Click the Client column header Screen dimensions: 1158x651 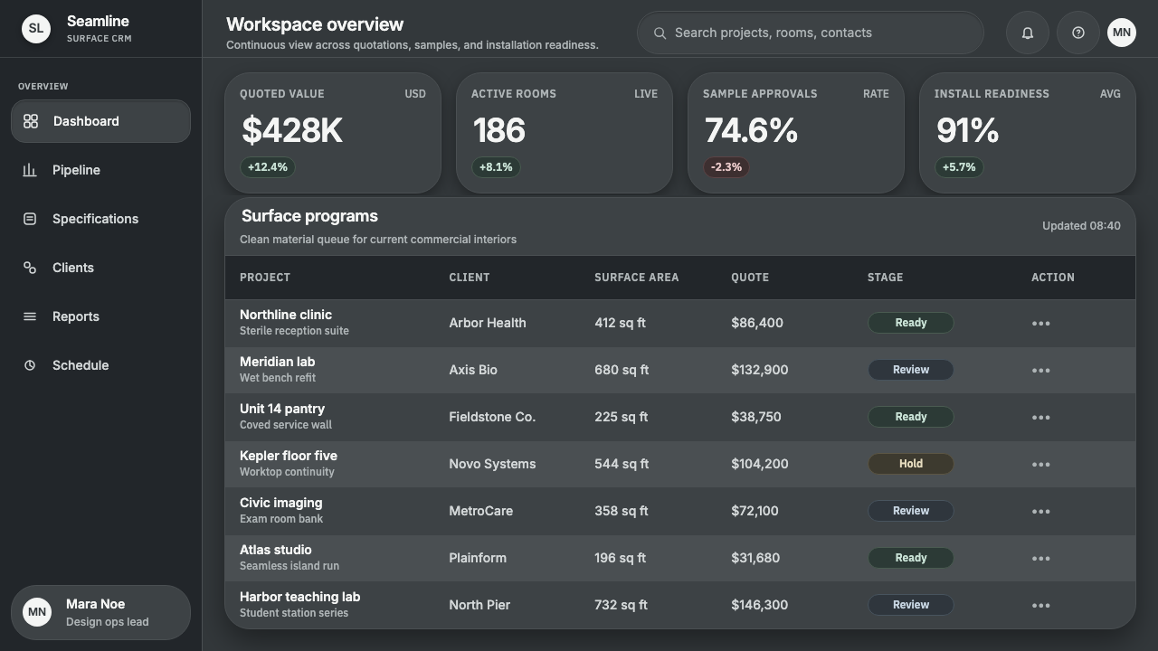(x=470, y=278)
